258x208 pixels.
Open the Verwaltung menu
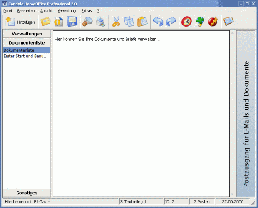67,10
